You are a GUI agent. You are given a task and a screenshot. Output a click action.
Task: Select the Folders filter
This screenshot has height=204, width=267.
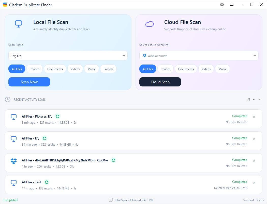108,69
